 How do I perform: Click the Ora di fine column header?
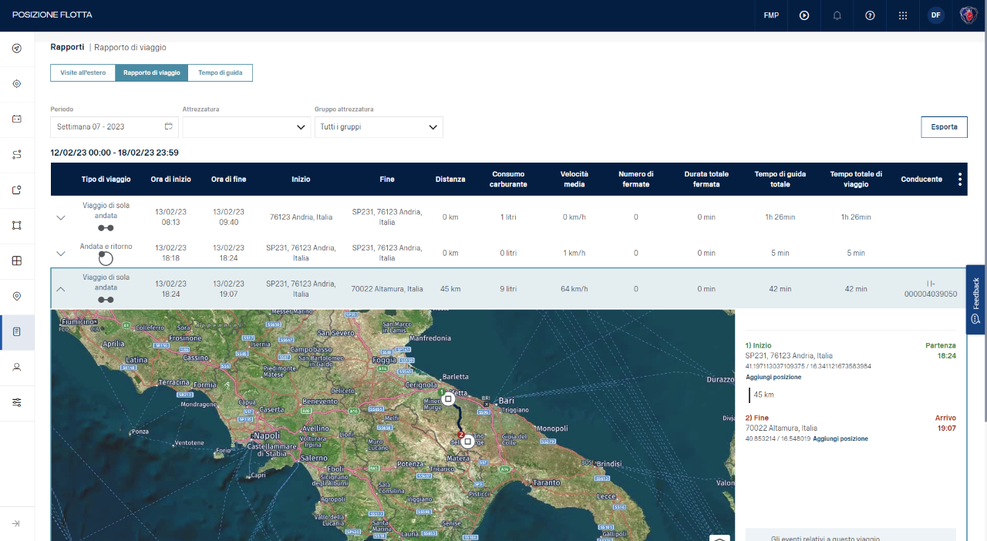click(229, 179)
